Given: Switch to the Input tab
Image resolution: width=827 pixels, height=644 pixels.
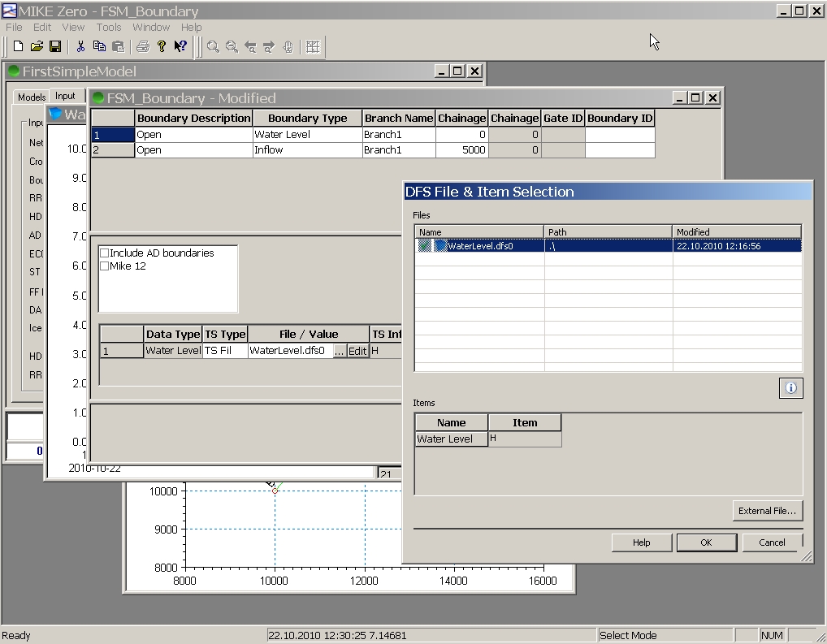Looking at the screenshot, I should [x=65, y=96].
